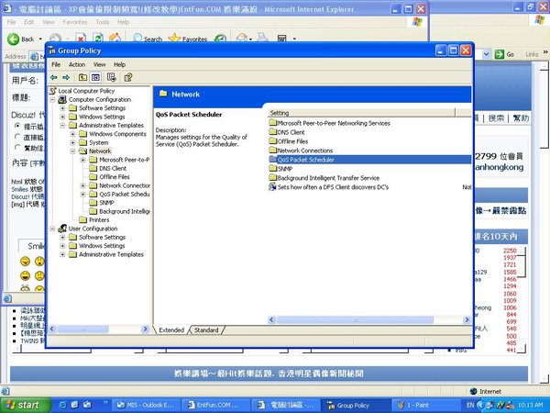
Task: Select Local Computer Policy root node
Action: 86,91
